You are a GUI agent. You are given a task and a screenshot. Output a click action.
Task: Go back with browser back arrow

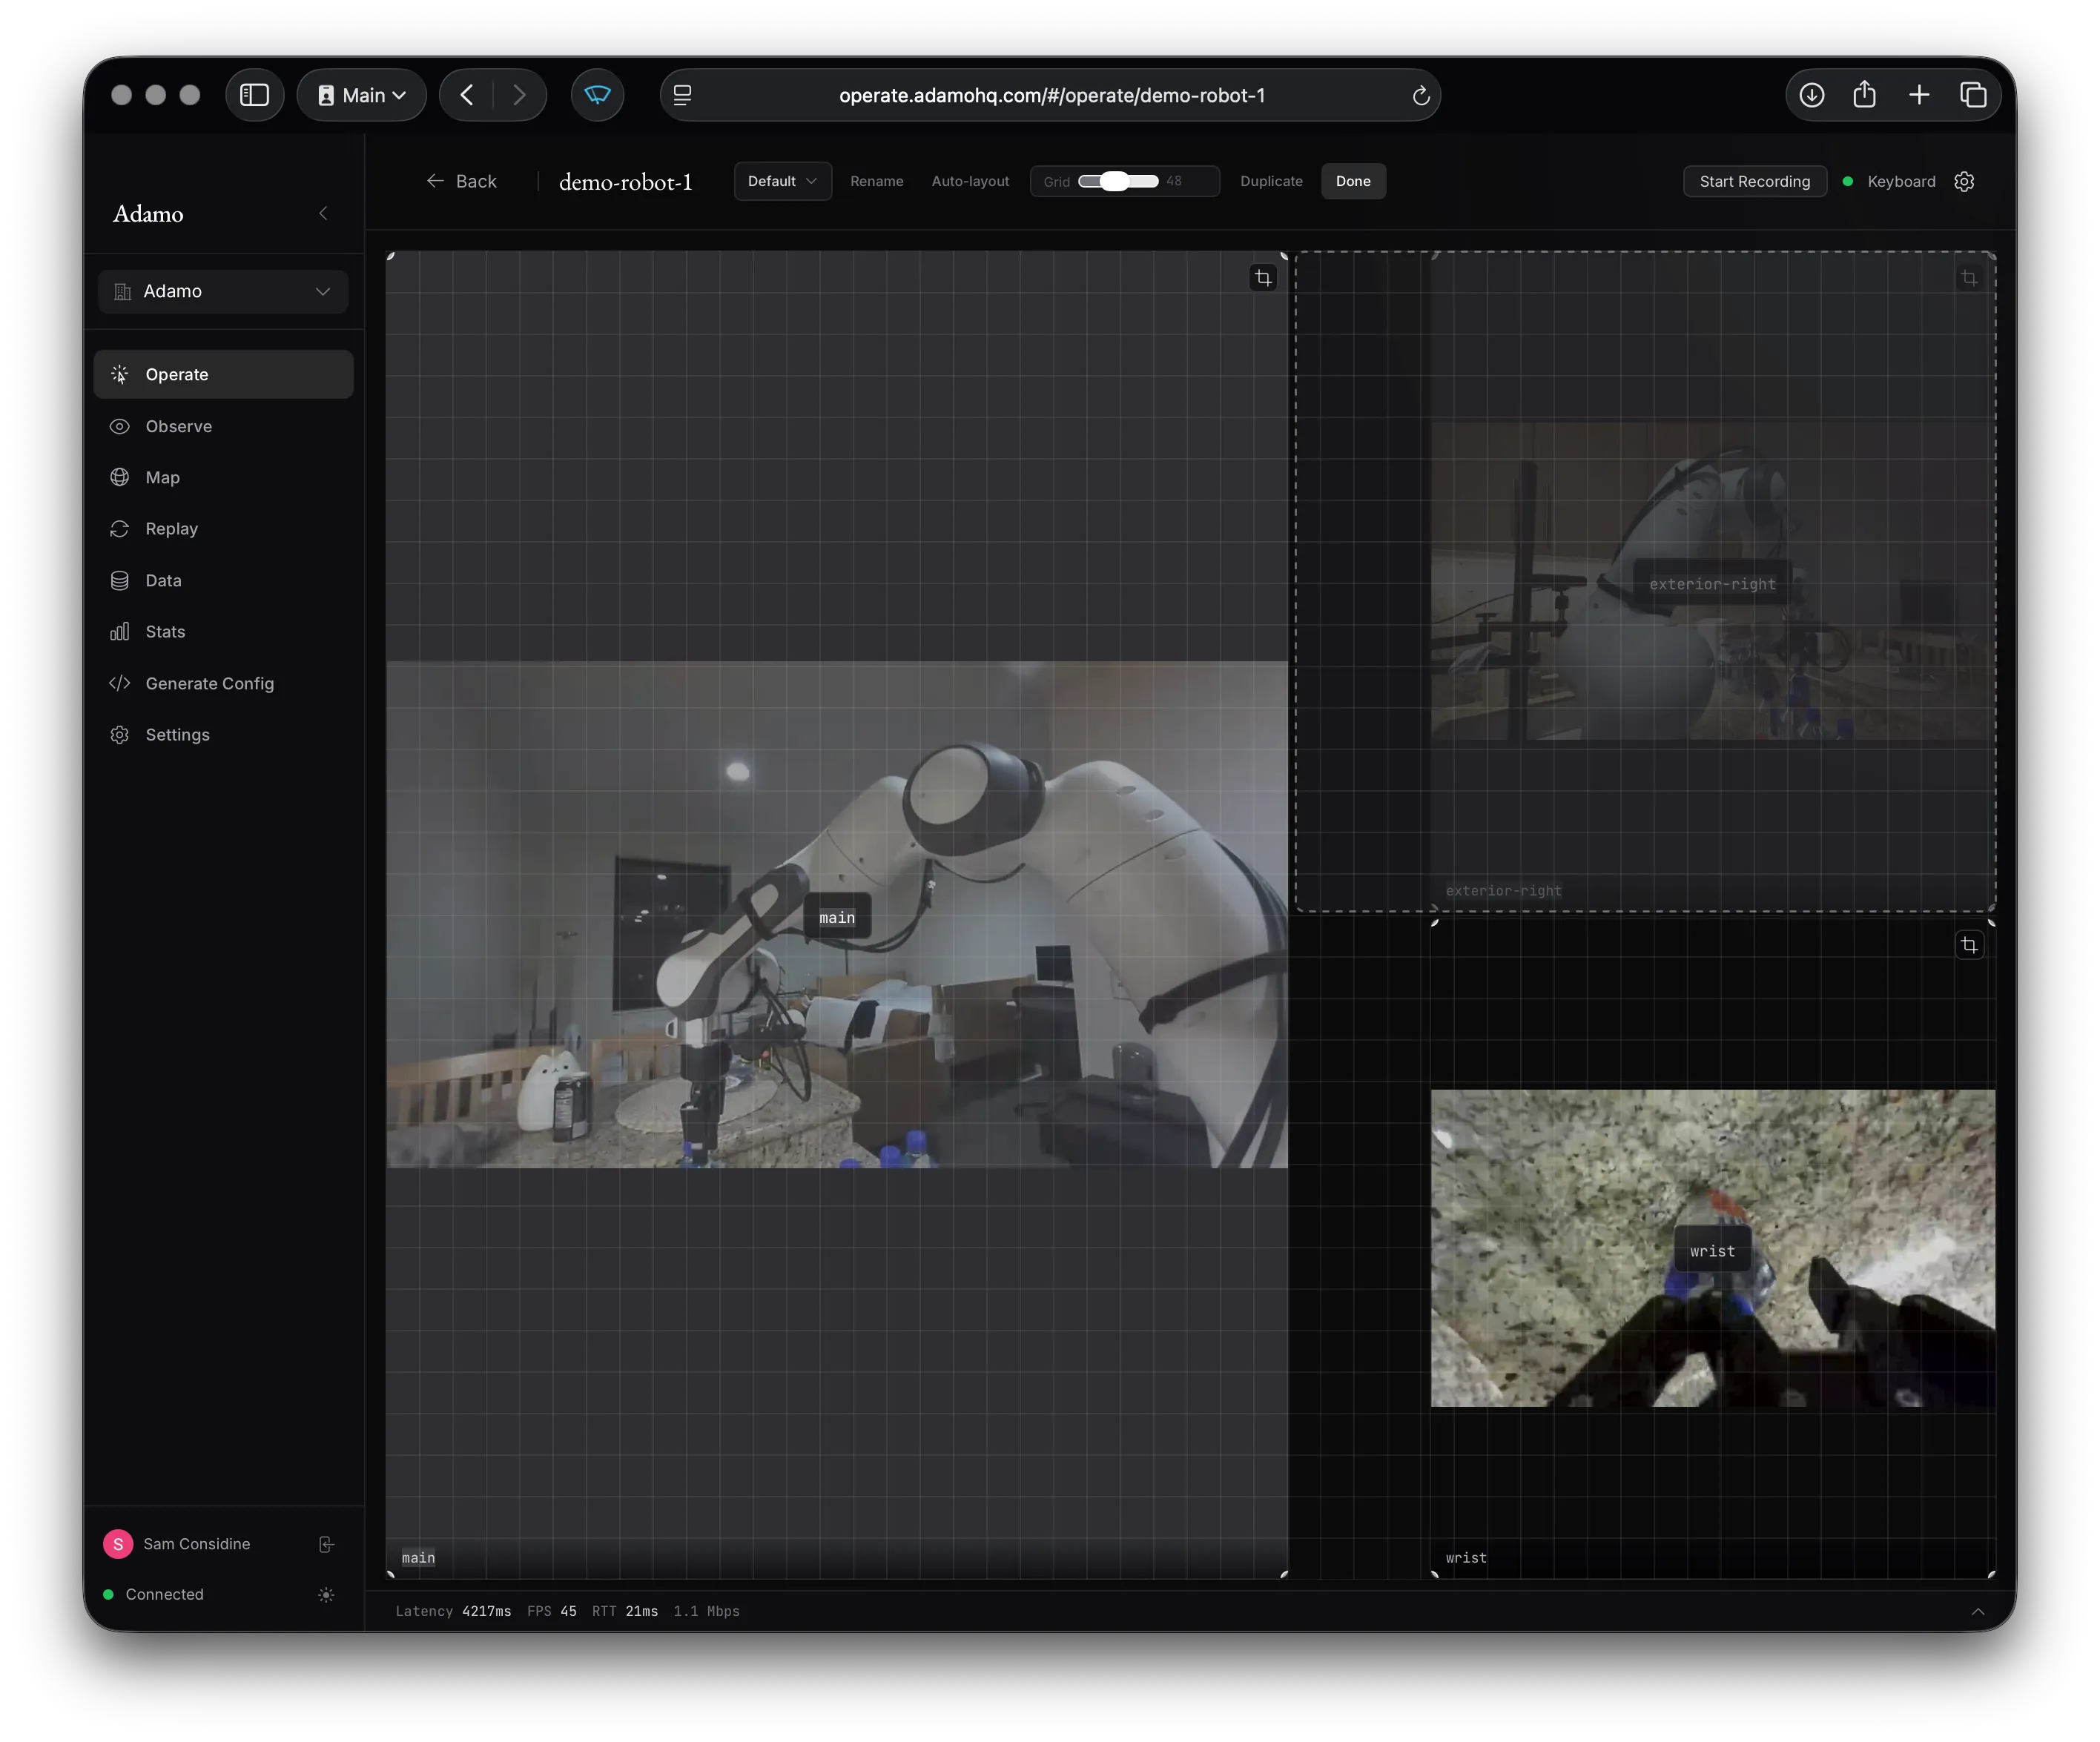tap(467, 95)
